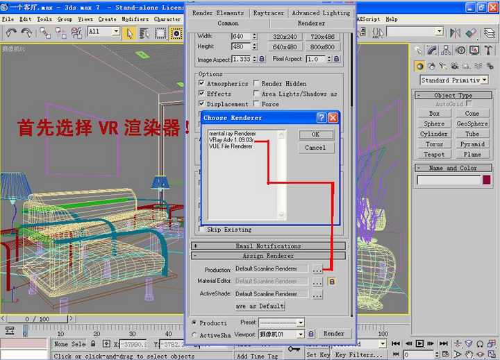Open the Modify command panel tab
Viewport: 500px width, 360px height.
[x=432, y=50]
